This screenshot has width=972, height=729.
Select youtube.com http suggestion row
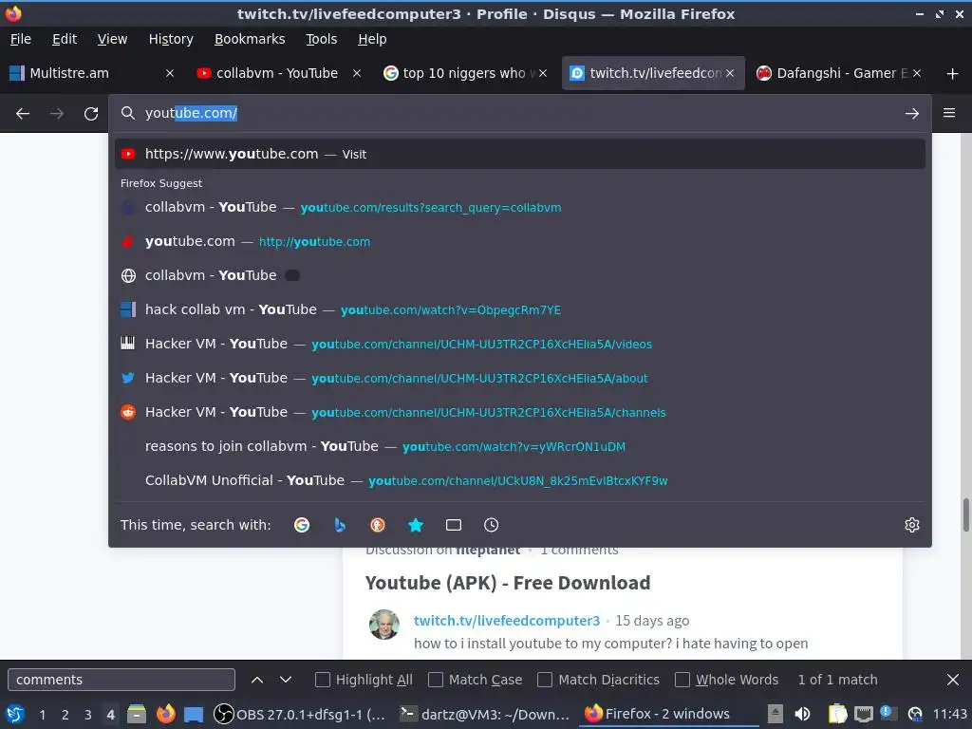click(519, 241)
